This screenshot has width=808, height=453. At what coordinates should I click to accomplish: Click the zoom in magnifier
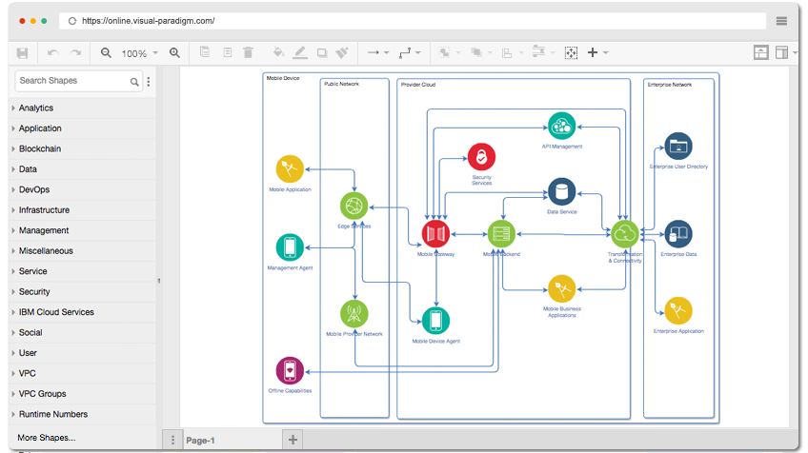[174, 53]
